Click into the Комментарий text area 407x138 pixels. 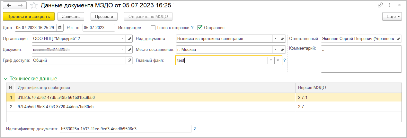pyautogui.click(x=361, y=59)
